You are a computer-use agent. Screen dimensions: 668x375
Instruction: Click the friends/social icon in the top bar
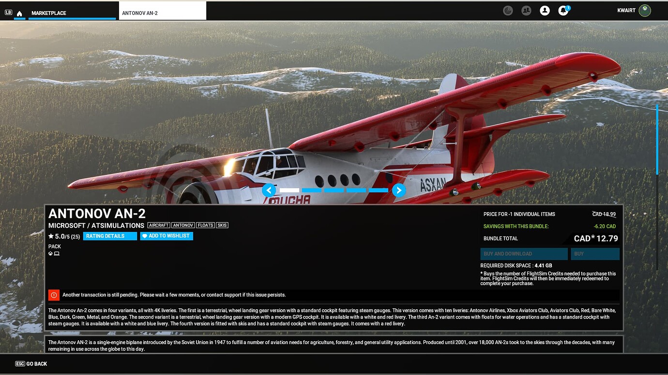(x=526, y=10)
